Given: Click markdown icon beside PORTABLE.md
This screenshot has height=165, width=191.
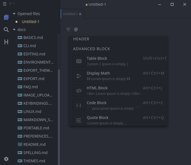Looking at the screenshot, I should coord(20,128).
